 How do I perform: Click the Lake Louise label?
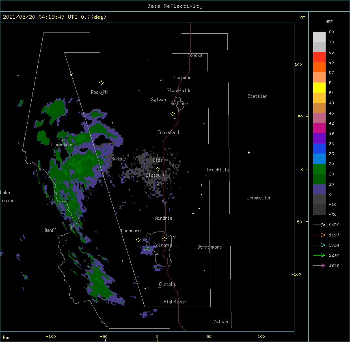click(x=7, y=197)
